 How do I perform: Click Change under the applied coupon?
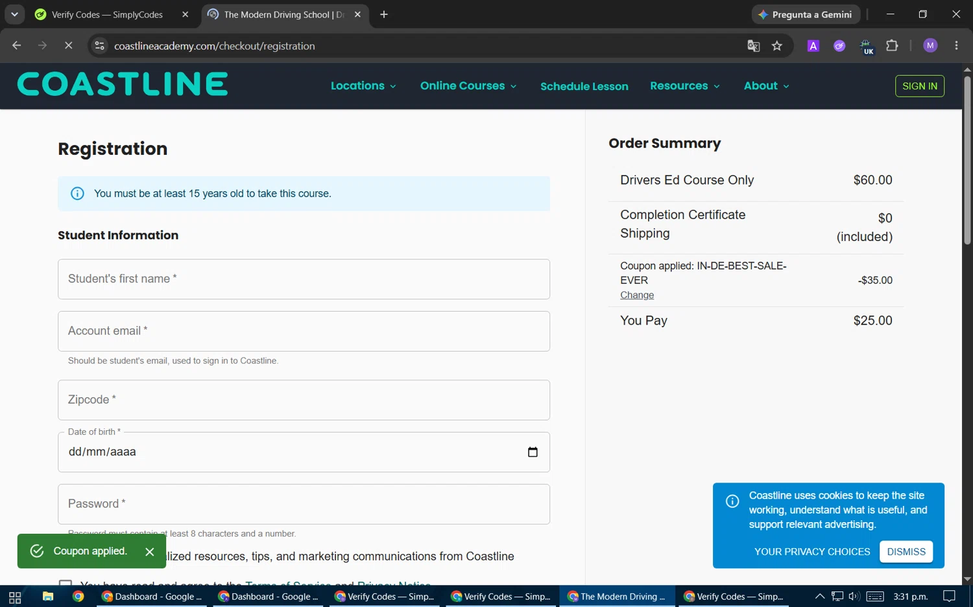[637, 295]
